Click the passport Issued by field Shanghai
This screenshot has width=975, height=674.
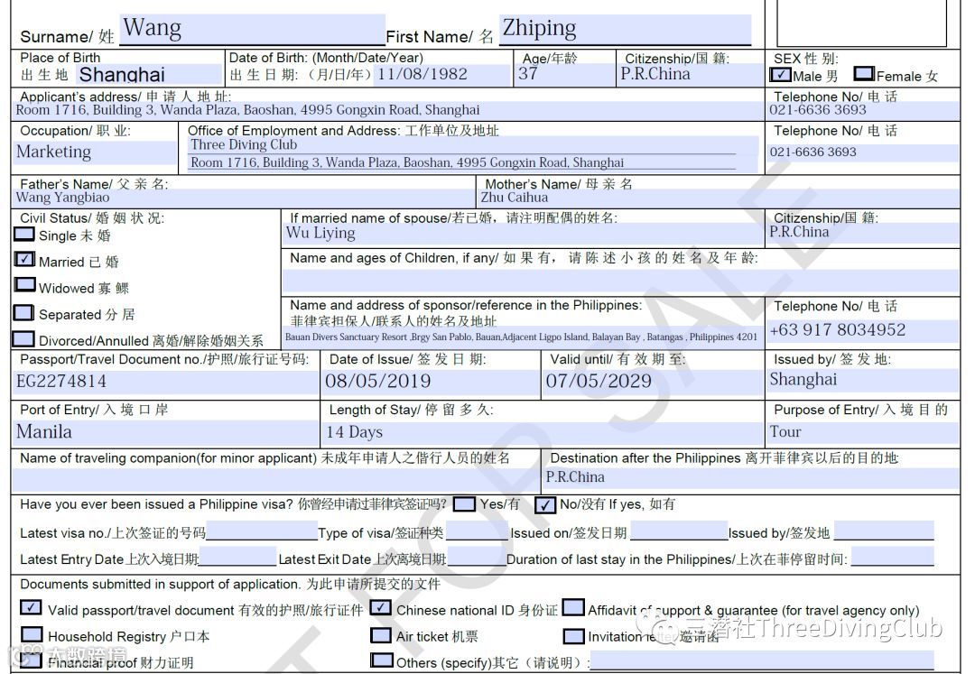click(862, 381)
